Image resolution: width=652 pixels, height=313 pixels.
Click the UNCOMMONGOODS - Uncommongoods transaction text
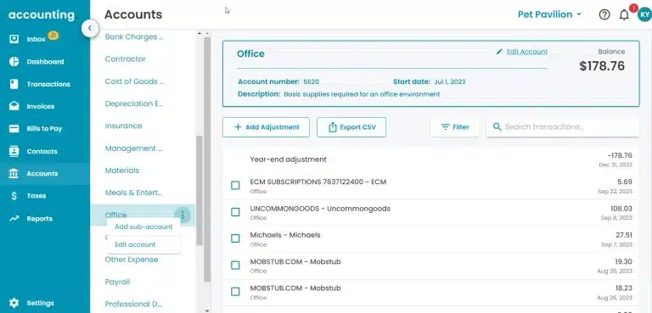point(320,209)
